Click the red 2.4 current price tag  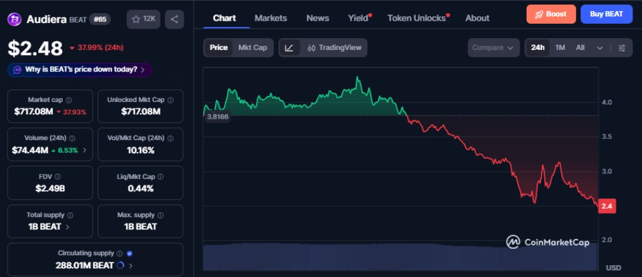point(607,206)
